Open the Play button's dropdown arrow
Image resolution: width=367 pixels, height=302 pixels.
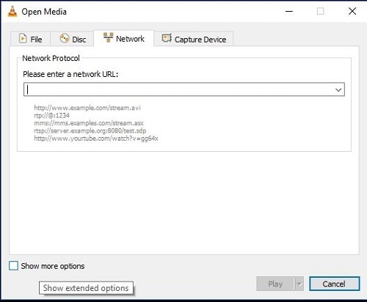click(x=299, y=284)
